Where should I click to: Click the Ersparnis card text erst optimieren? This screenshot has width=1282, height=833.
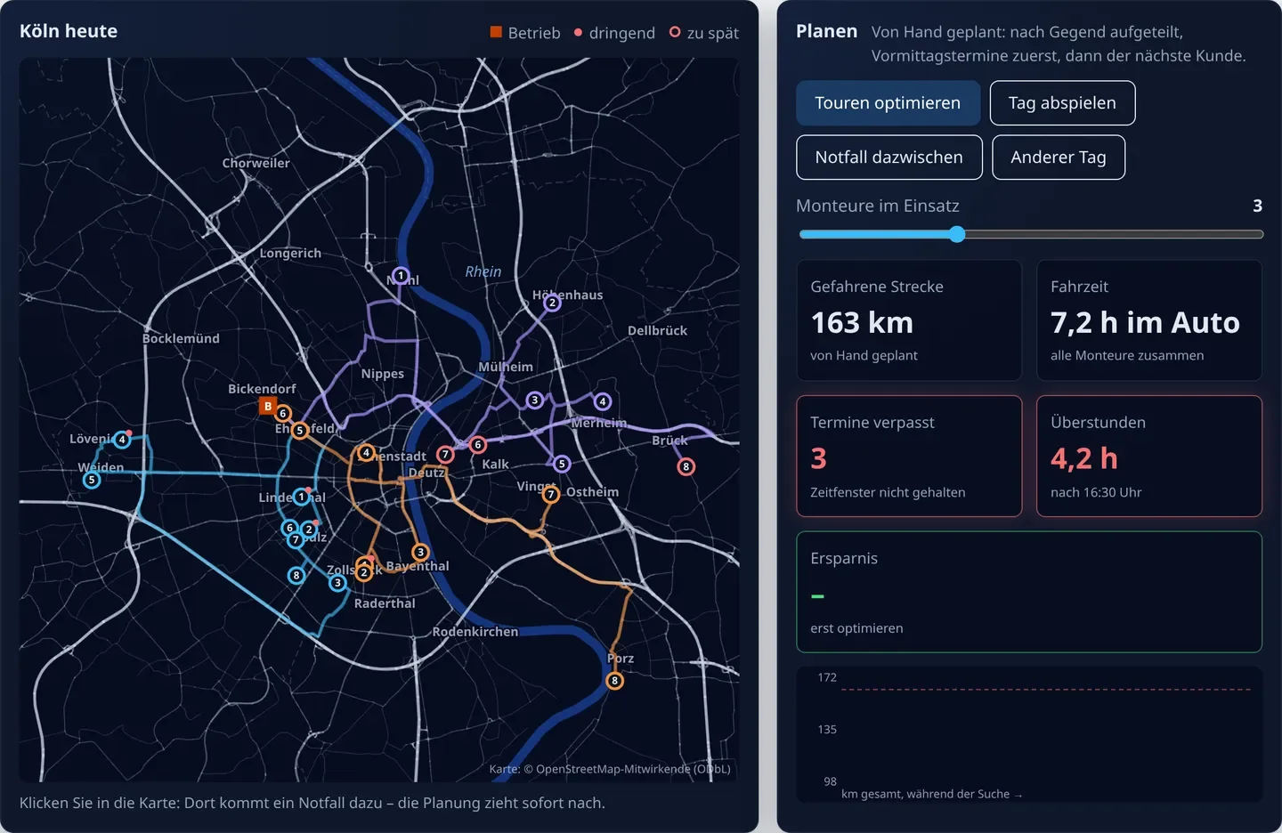856,628
